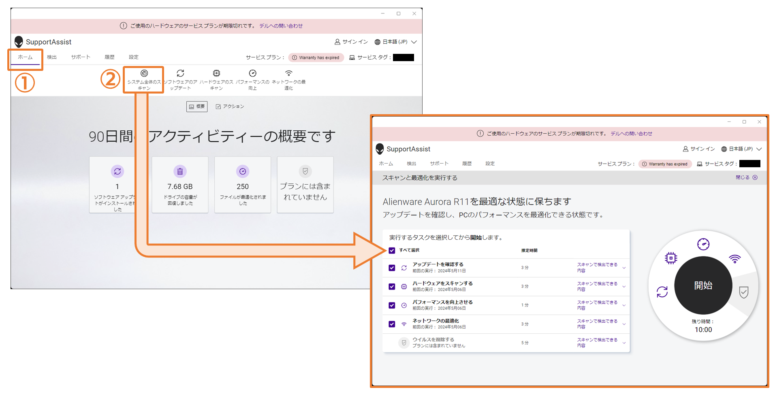Uncheck the Network optimization (ネットワークの最適化) task checkbox

392,324
